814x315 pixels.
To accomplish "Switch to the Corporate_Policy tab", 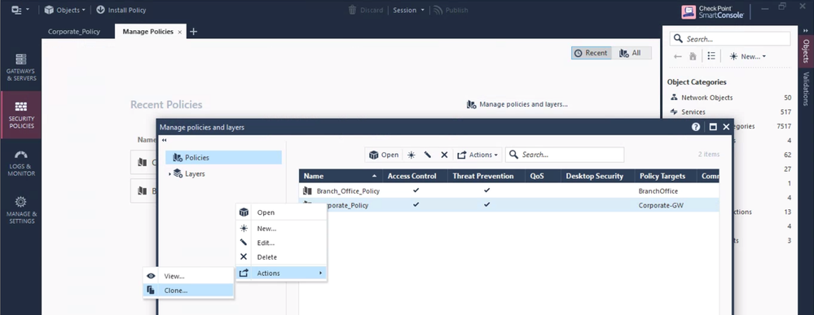I will click(73, 32).
